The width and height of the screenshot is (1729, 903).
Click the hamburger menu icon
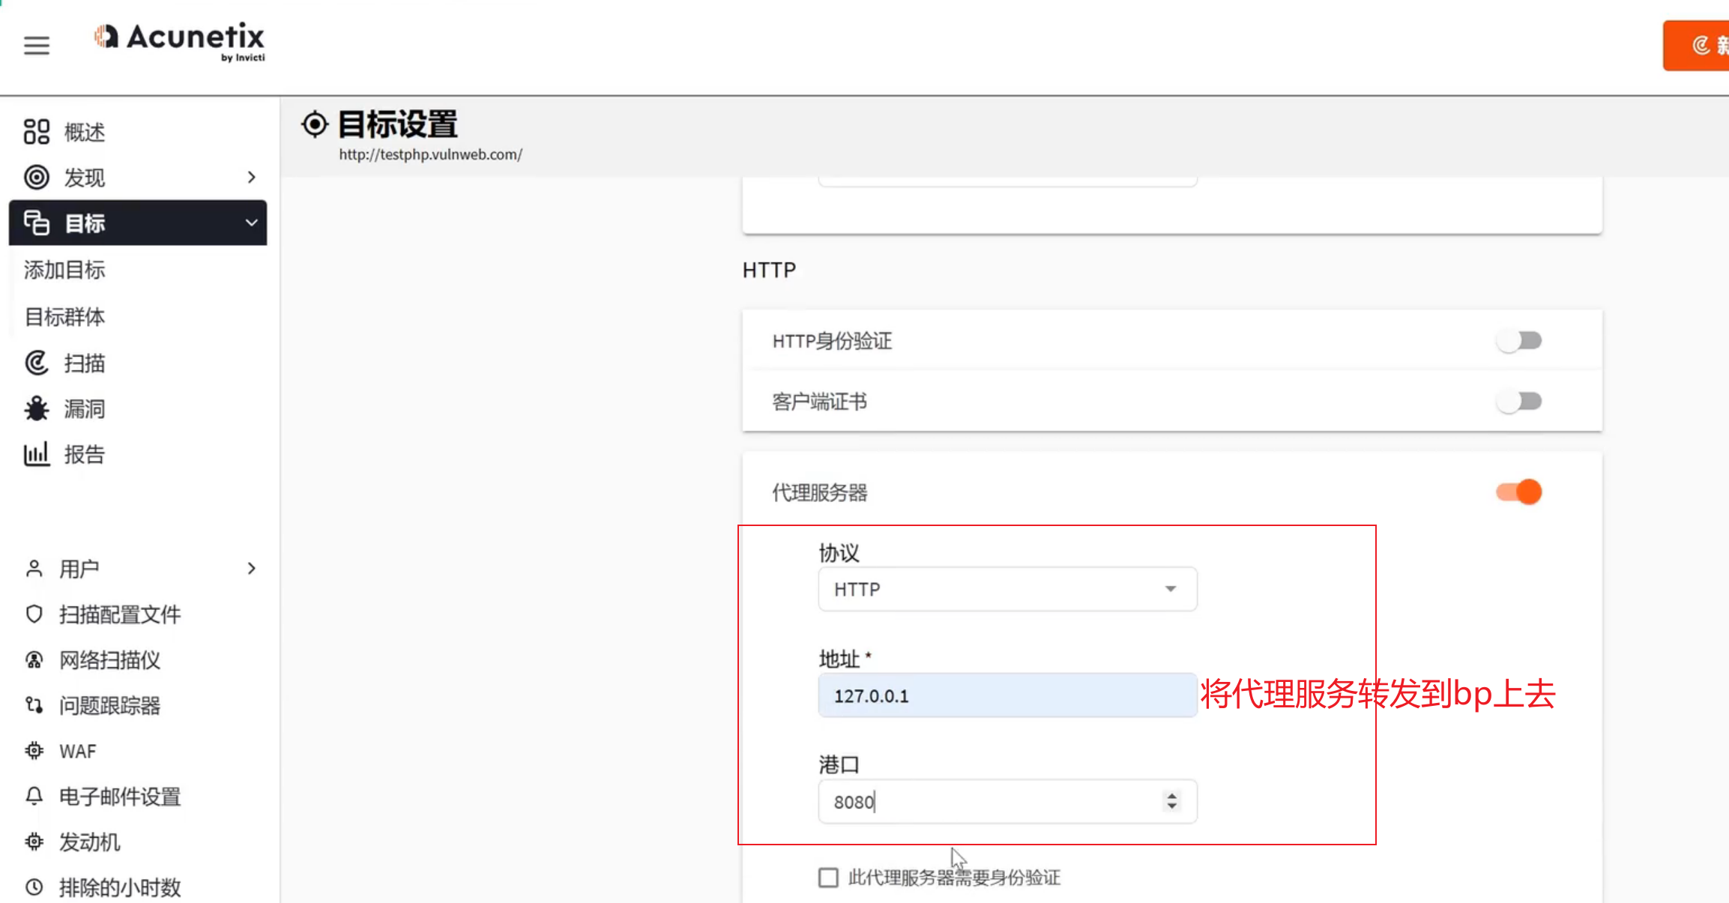36,45
